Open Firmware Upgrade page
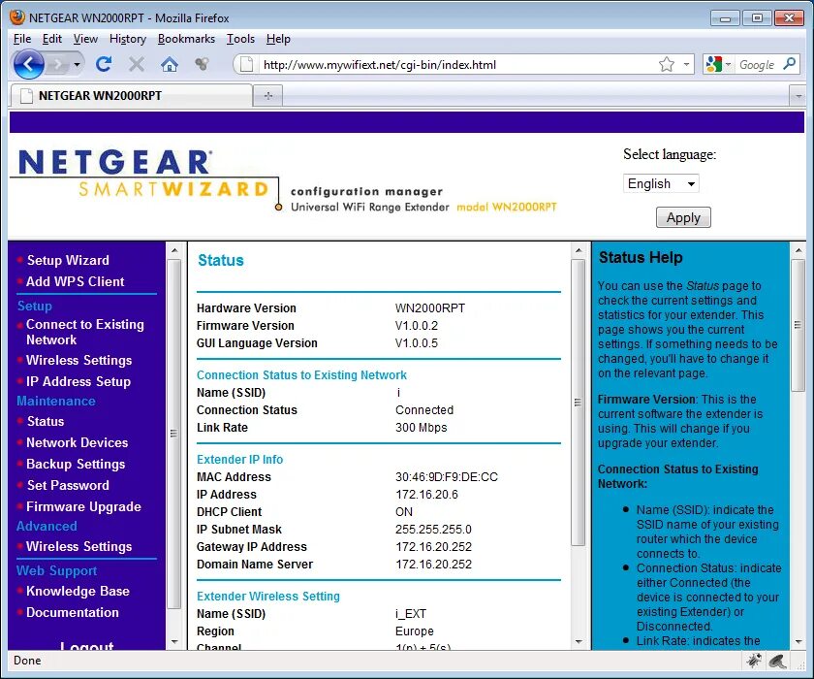 [83, 506]
